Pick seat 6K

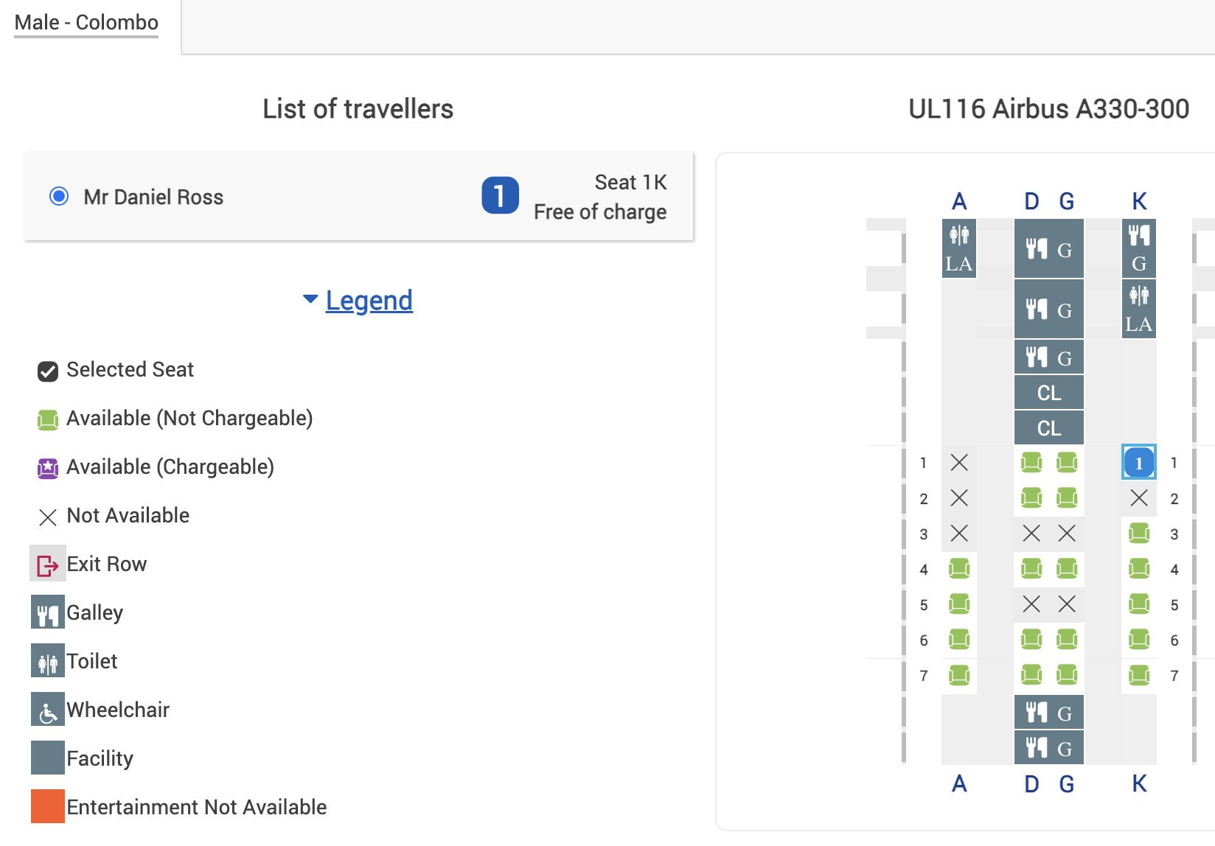coord(1139,640)
